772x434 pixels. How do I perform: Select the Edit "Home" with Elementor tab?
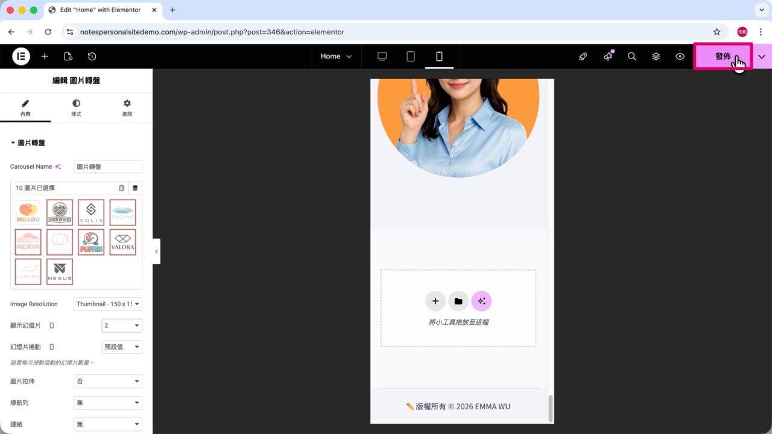[x=101, y=10]
